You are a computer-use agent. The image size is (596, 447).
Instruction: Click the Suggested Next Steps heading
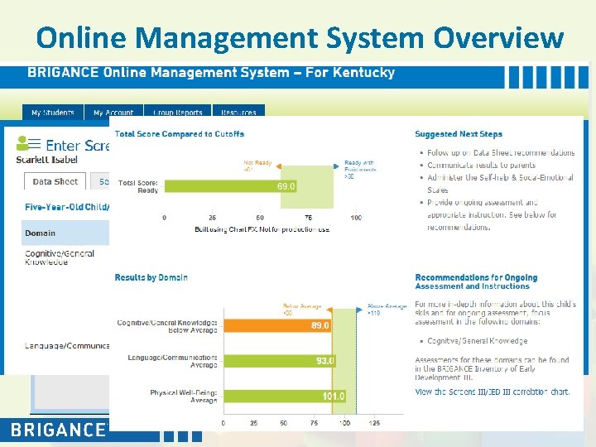point(459,134)
